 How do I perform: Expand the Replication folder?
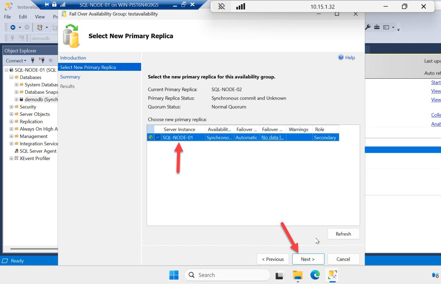tap(11, 121)
